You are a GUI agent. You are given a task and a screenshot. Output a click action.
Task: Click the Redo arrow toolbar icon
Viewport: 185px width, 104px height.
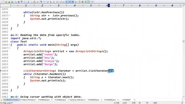point(44,2)
